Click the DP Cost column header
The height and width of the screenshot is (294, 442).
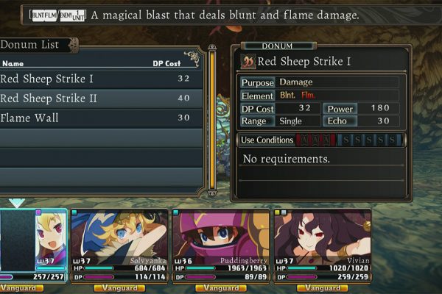[166, 64]
